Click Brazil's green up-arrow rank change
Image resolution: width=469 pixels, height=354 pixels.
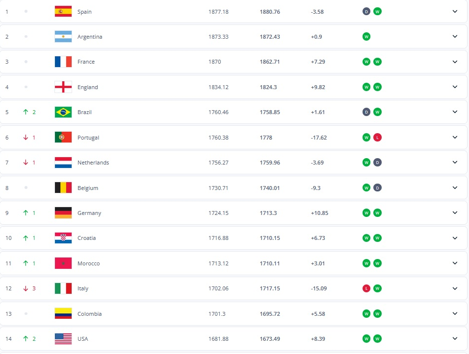tap(26, 112)
